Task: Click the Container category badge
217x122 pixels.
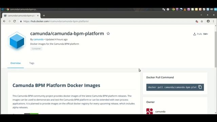Action: point(36,48)
